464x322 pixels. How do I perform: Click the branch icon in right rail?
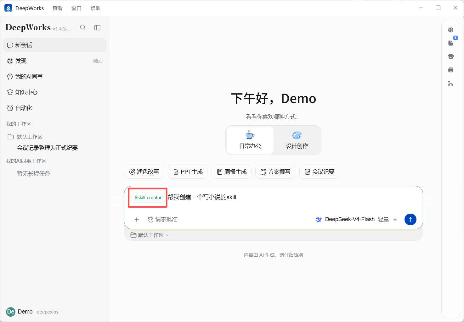[x=451, y=83]
